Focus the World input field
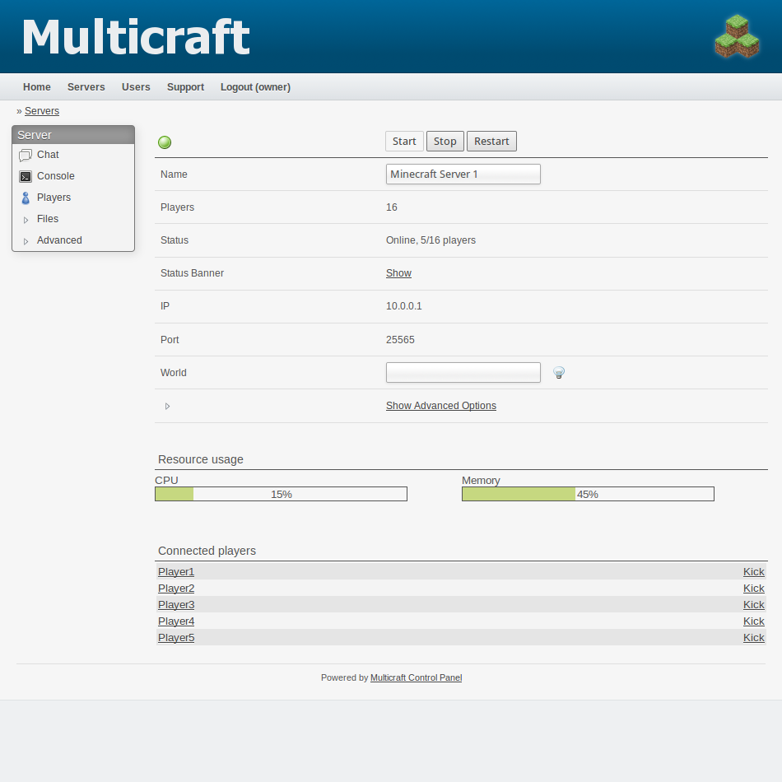The width and height of the screenshot is (782, 782). (x=463, y=373)
